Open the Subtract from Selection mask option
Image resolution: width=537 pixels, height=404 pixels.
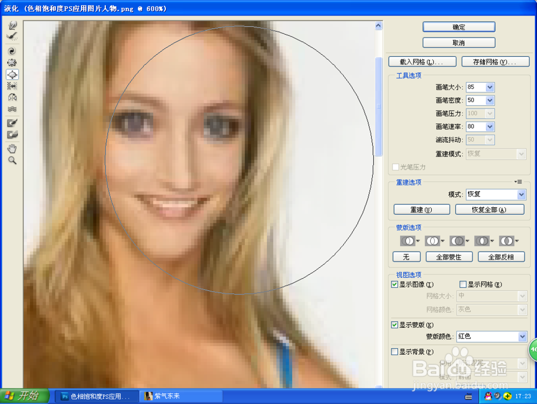click(459, 241)
